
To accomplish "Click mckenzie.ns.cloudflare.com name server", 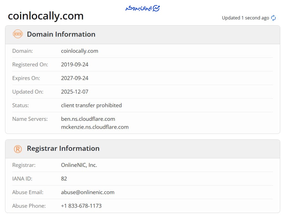I will [95, 127].
